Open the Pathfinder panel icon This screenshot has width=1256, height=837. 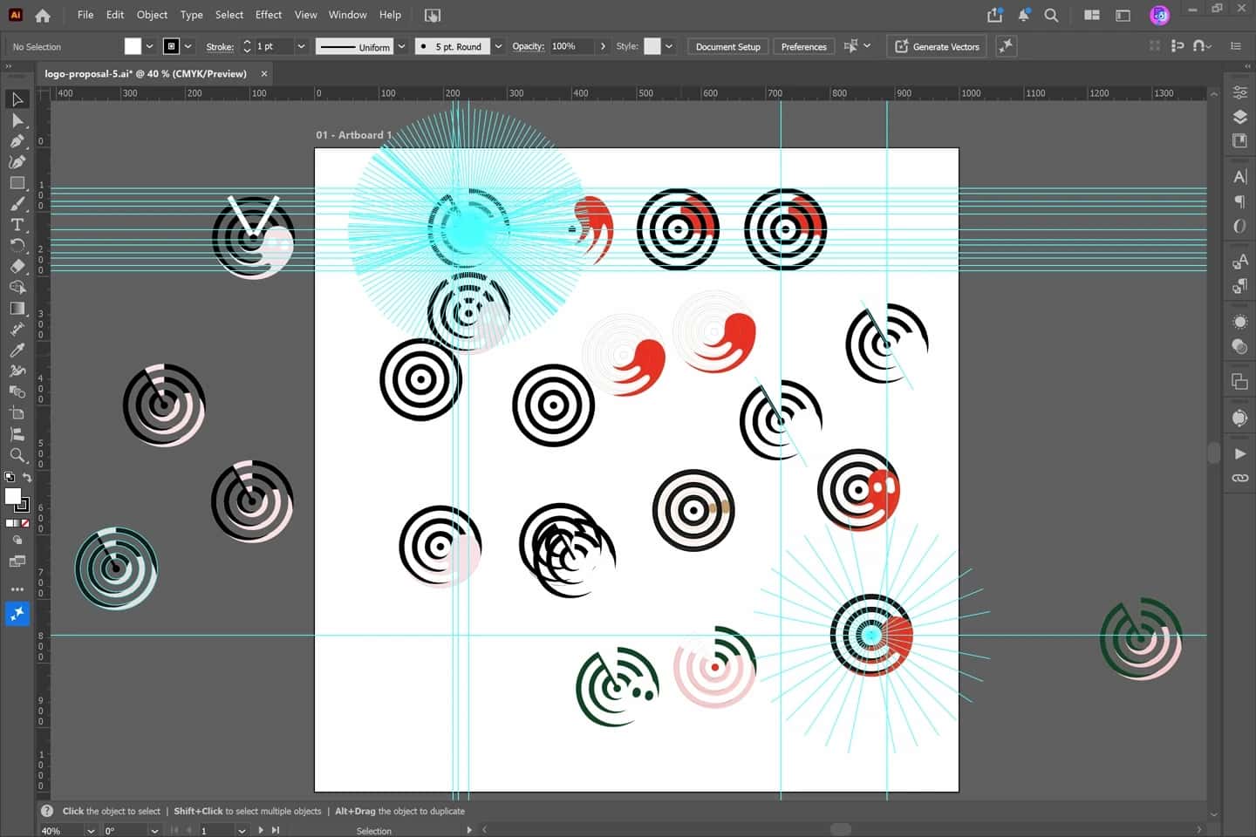pos(1239,381)
